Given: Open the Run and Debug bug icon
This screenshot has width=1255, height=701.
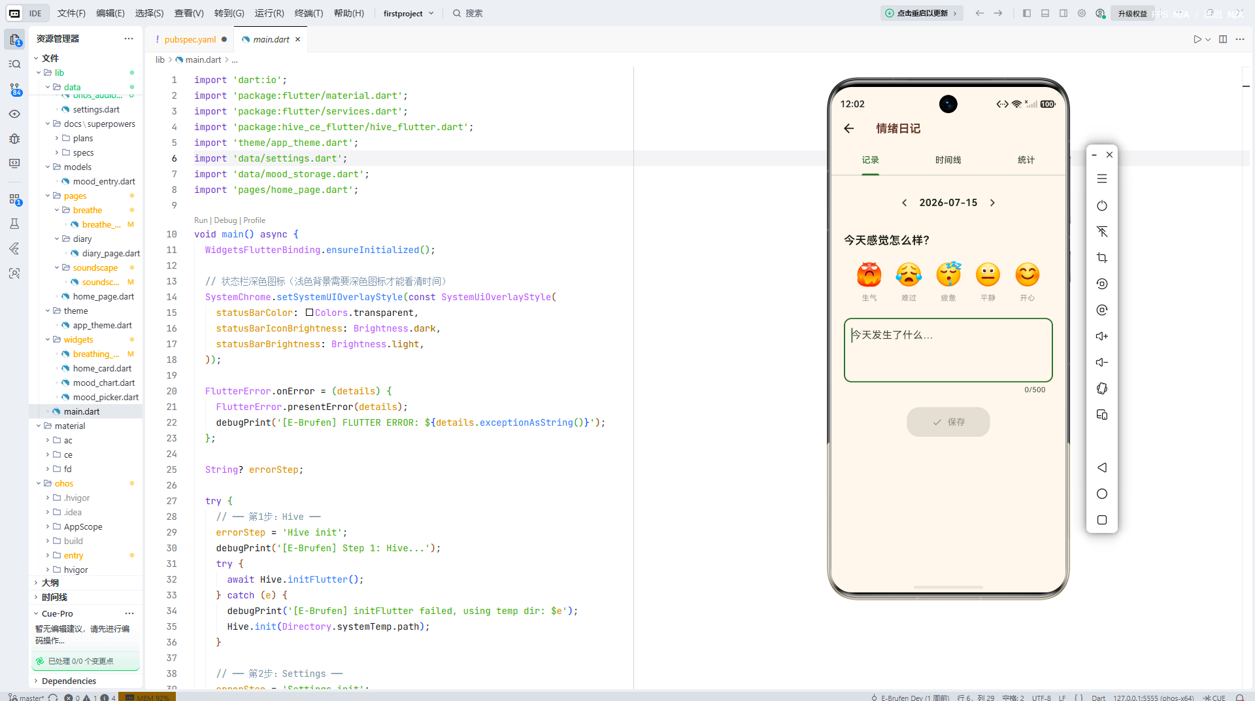Looking at the screenshot, I should 14,139.
